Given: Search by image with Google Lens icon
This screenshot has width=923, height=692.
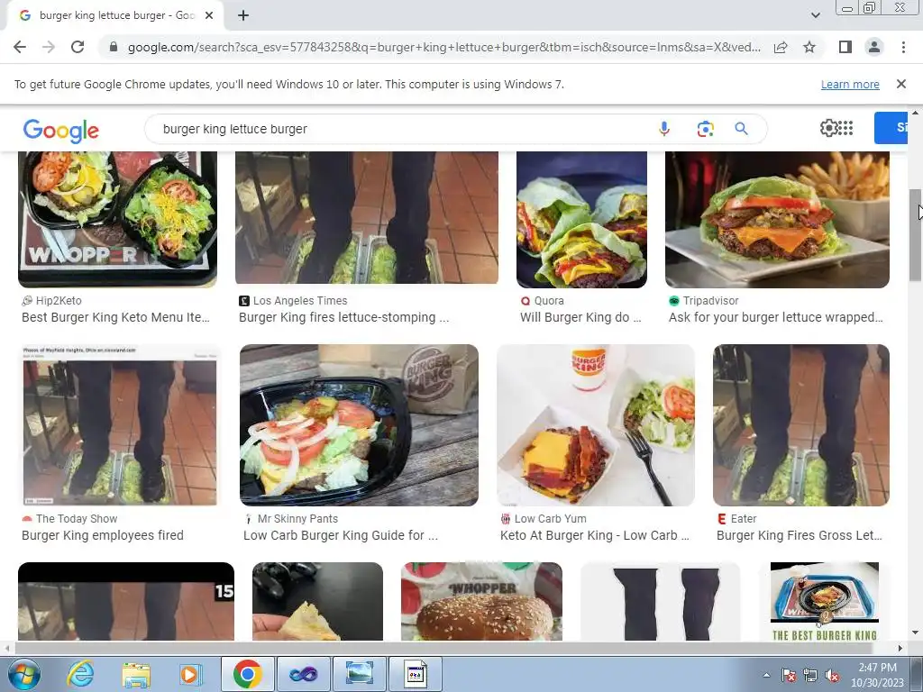Looking at the screenshot, I should click(705, 129).
